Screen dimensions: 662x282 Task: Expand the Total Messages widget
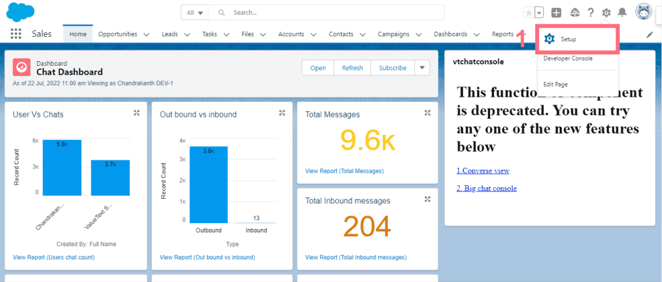click(x=427, y=113)
